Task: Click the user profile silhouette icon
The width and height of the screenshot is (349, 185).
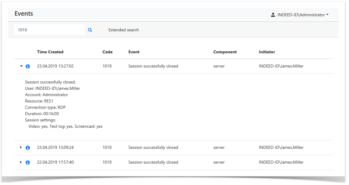Action: point(273,15)
